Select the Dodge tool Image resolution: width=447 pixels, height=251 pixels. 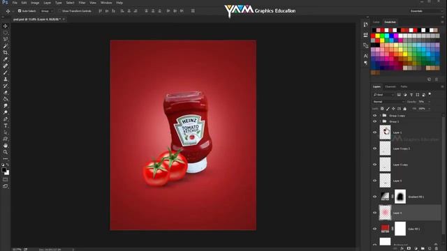pyautogui.click(x=6, y=112)
